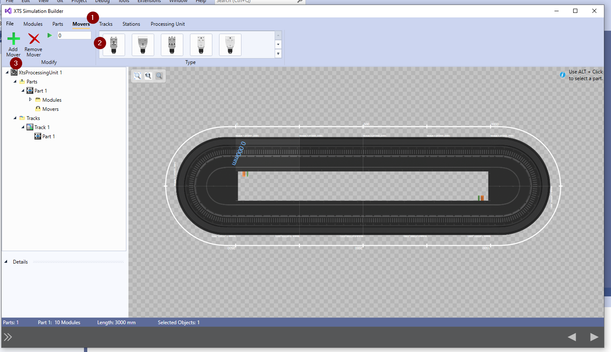Open the File ribbon tab
Screen dimensions: 611x352
10,24
